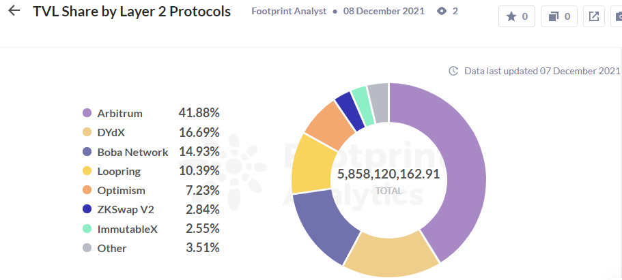Click the back arrow beside the title
Viewport: 622px width, 280px height.
pyautogui.click(x=14, y=12)
